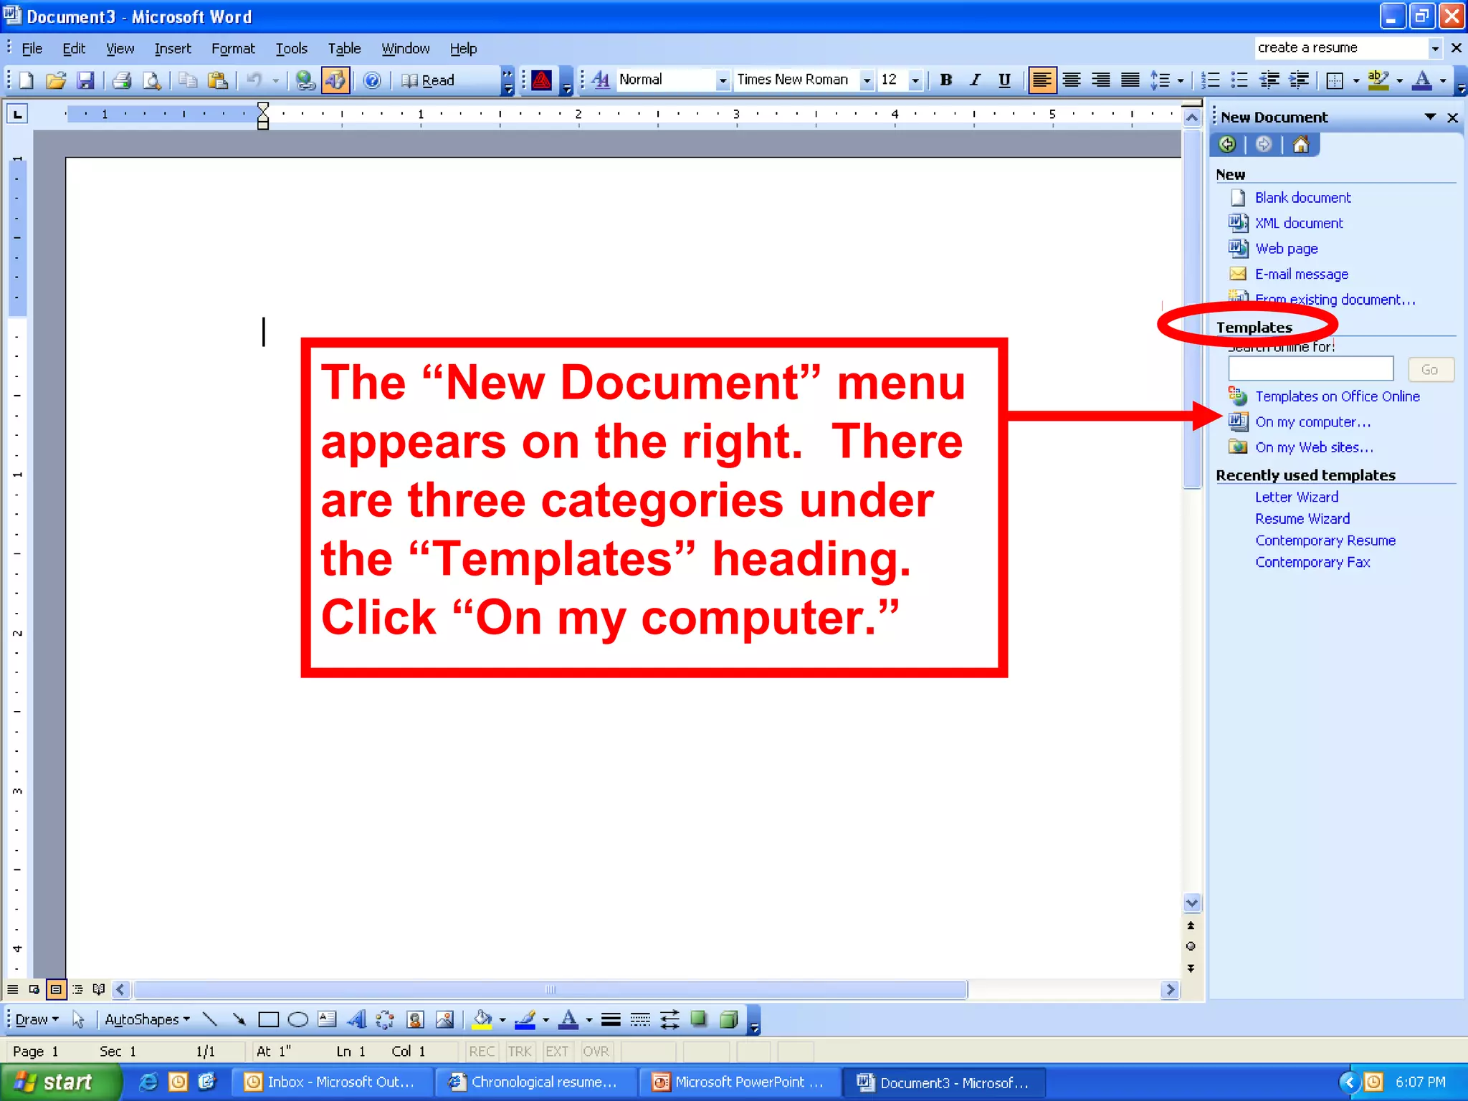This screenshot has width=1468, height=1101.
Task: Click the New Blank Document toolbar icon
Action: (x=26, y=80)
